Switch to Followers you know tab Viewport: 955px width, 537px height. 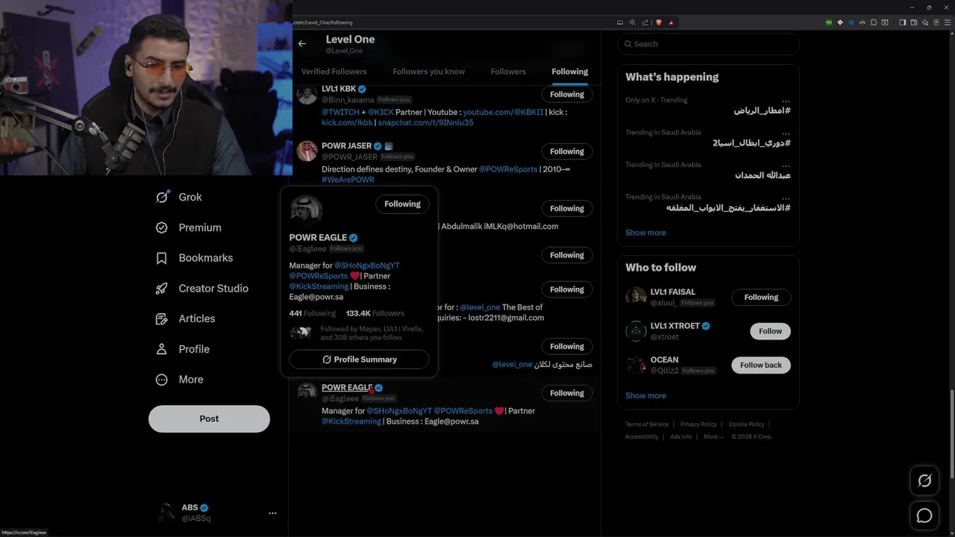point(429,72)
